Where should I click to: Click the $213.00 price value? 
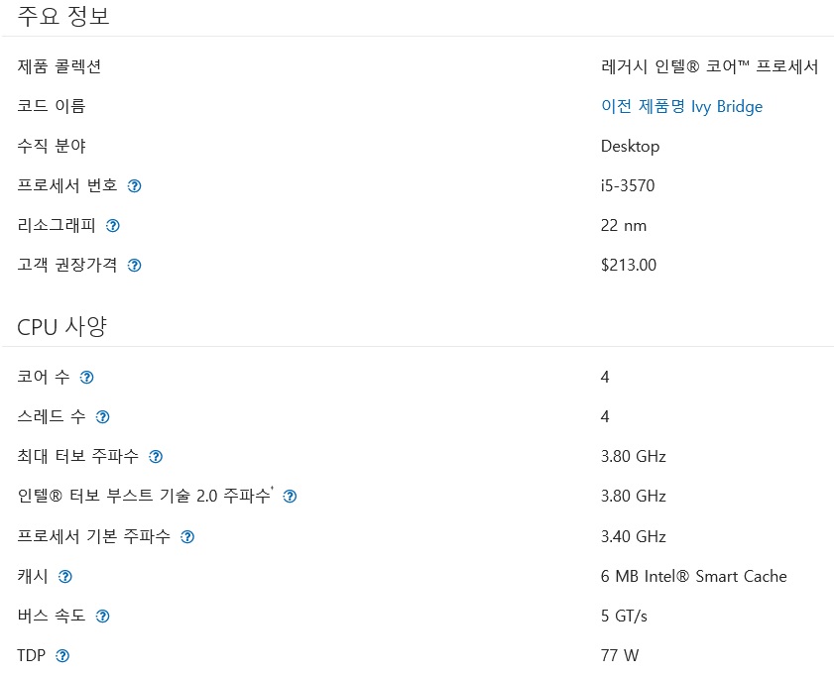(629, 265)
